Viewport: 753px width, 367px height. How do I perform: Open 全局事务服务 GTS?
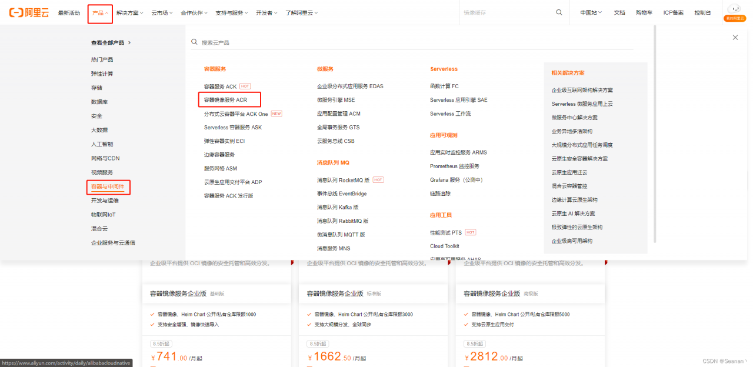pyautogui.click(x=338, y=127)
